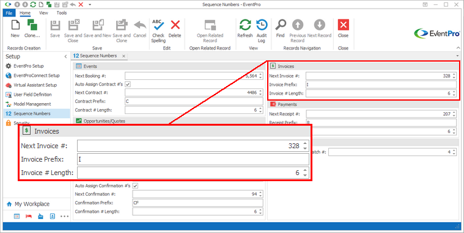Click quick access green clone icon

(x=49, y=4)
